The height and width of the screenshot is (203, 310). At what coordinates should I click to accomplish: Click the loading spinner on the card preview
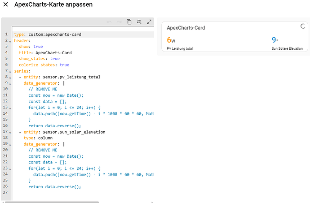pos(303,26)
